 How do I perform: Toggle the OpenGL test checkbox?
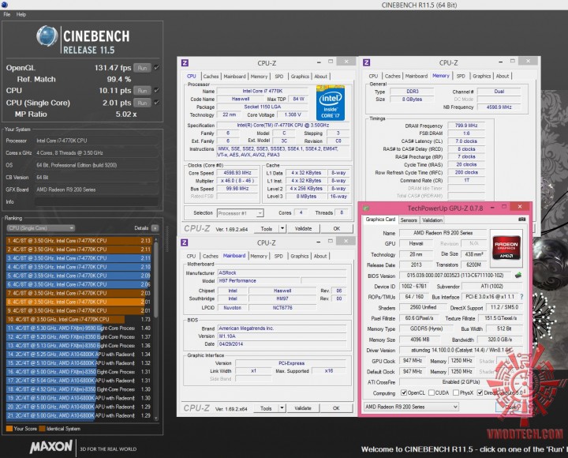(x=156, y=67)
